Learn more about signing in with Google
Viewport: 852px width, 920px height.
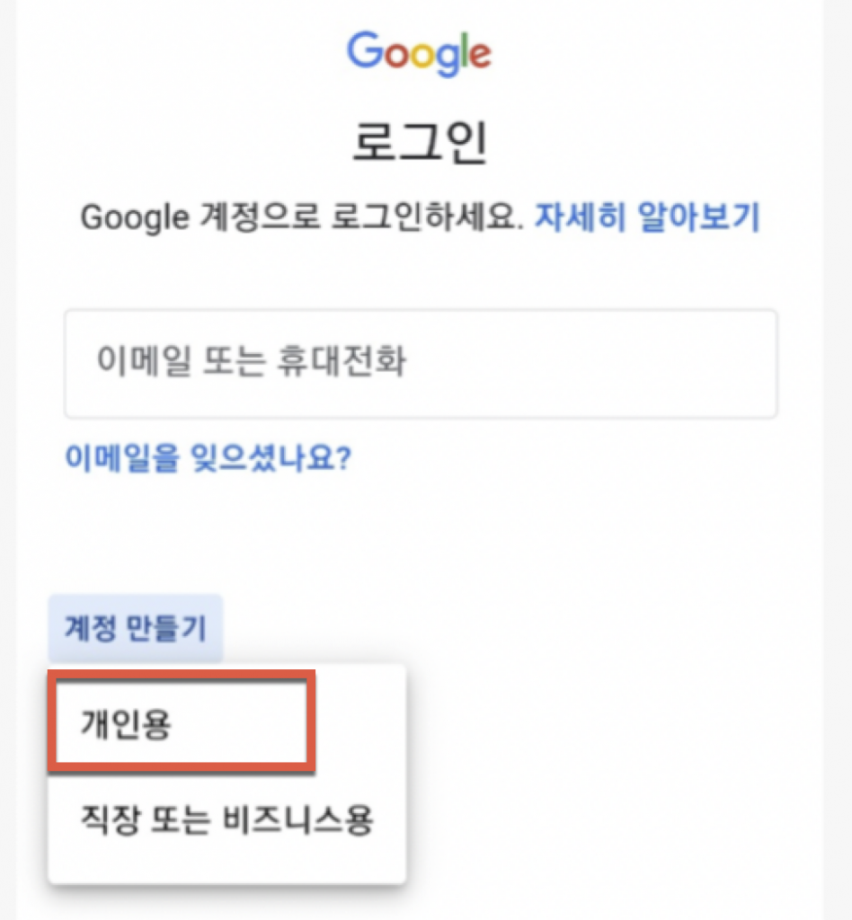point(647,217)
